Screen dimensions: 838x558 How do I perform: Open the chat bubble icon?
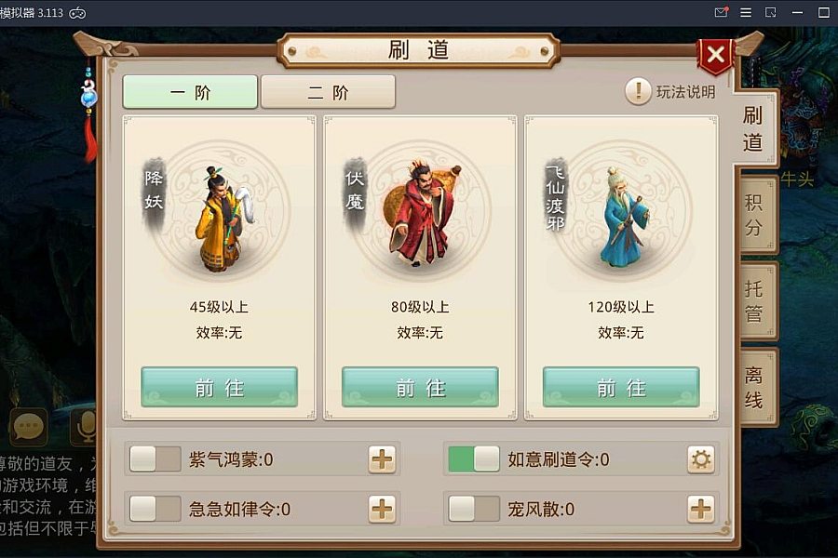pyautogui.click(x=28, y=427)
